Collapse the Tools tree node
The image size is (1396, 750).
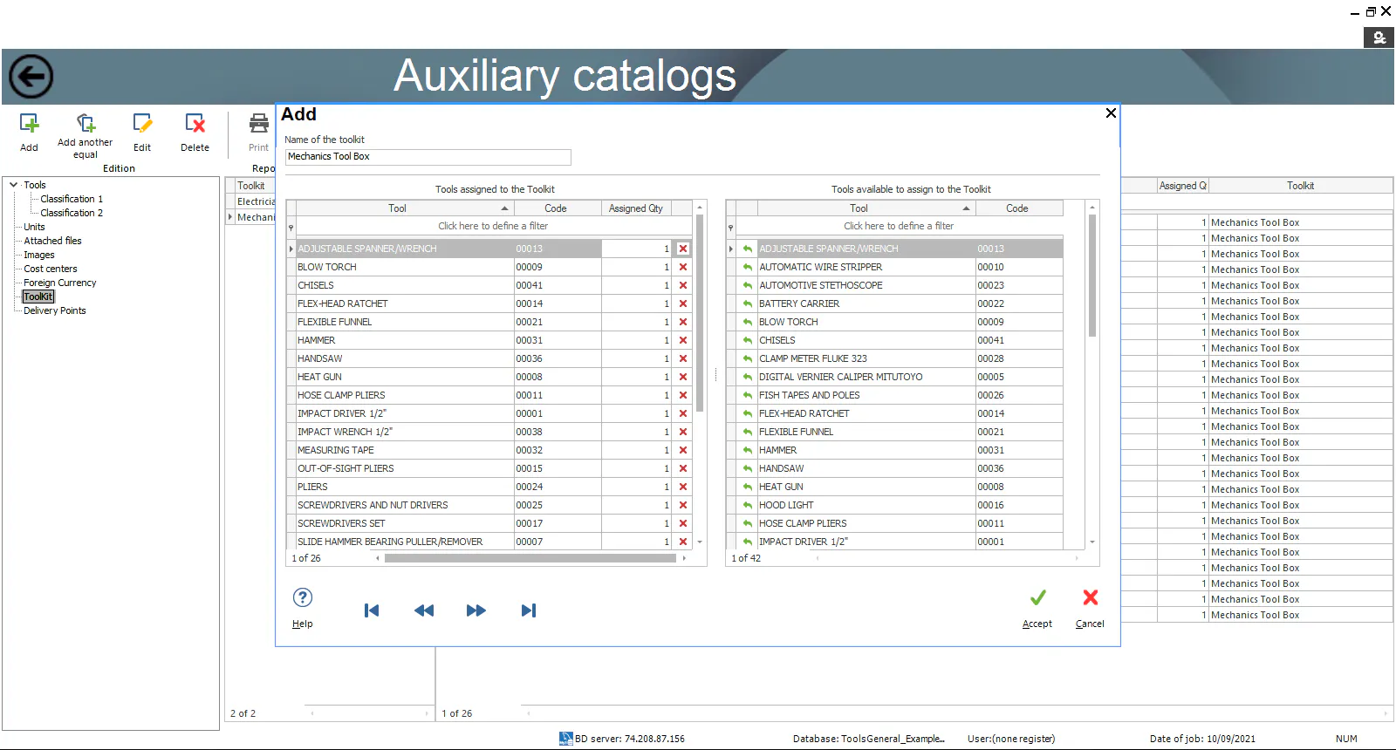(13, 185)
